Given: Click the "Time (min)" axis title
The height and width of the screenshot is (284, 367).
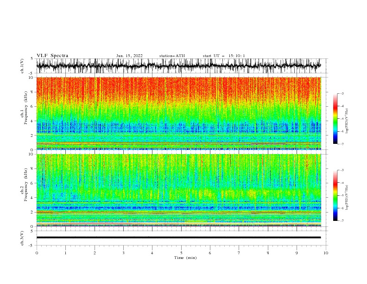Looking at the screenshot, I should coord(185,258).
